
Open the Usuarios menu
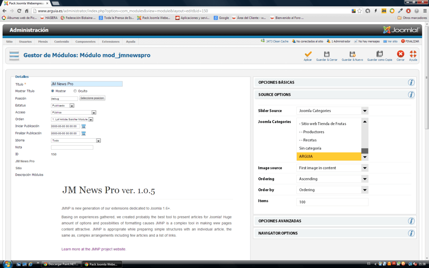point(25,42)
